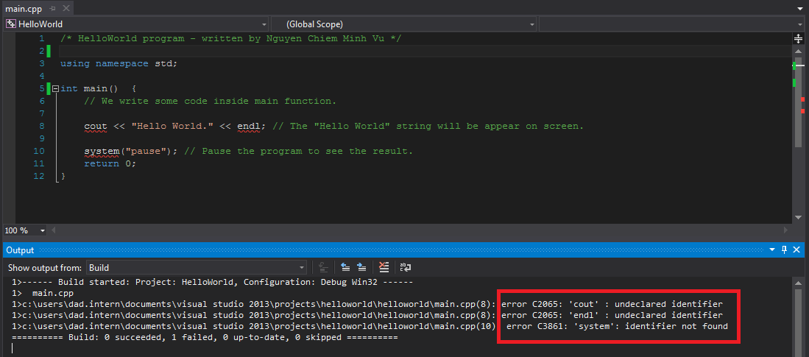This screenshot has height=357, width=809.
Task: Click the comment on line 6
Action: click(x=210, y=101)
